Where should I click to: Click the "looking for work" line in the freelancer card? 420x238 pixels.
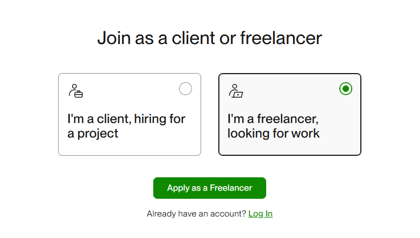tap(273, 133)
